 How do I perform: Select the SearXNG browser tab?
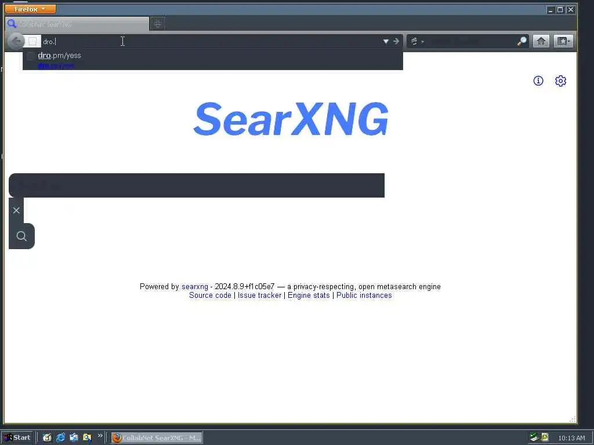[77, 24]
